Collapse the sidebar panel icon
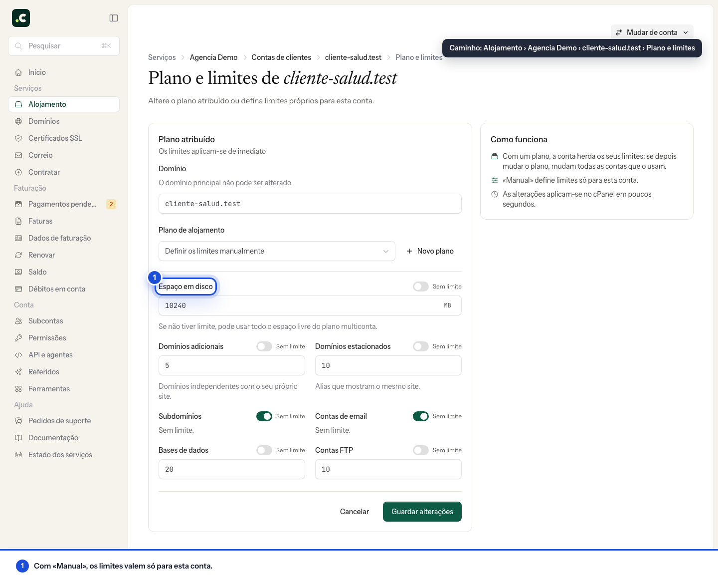Viewport: 718px width, 581px height. [x=114, y=18]
